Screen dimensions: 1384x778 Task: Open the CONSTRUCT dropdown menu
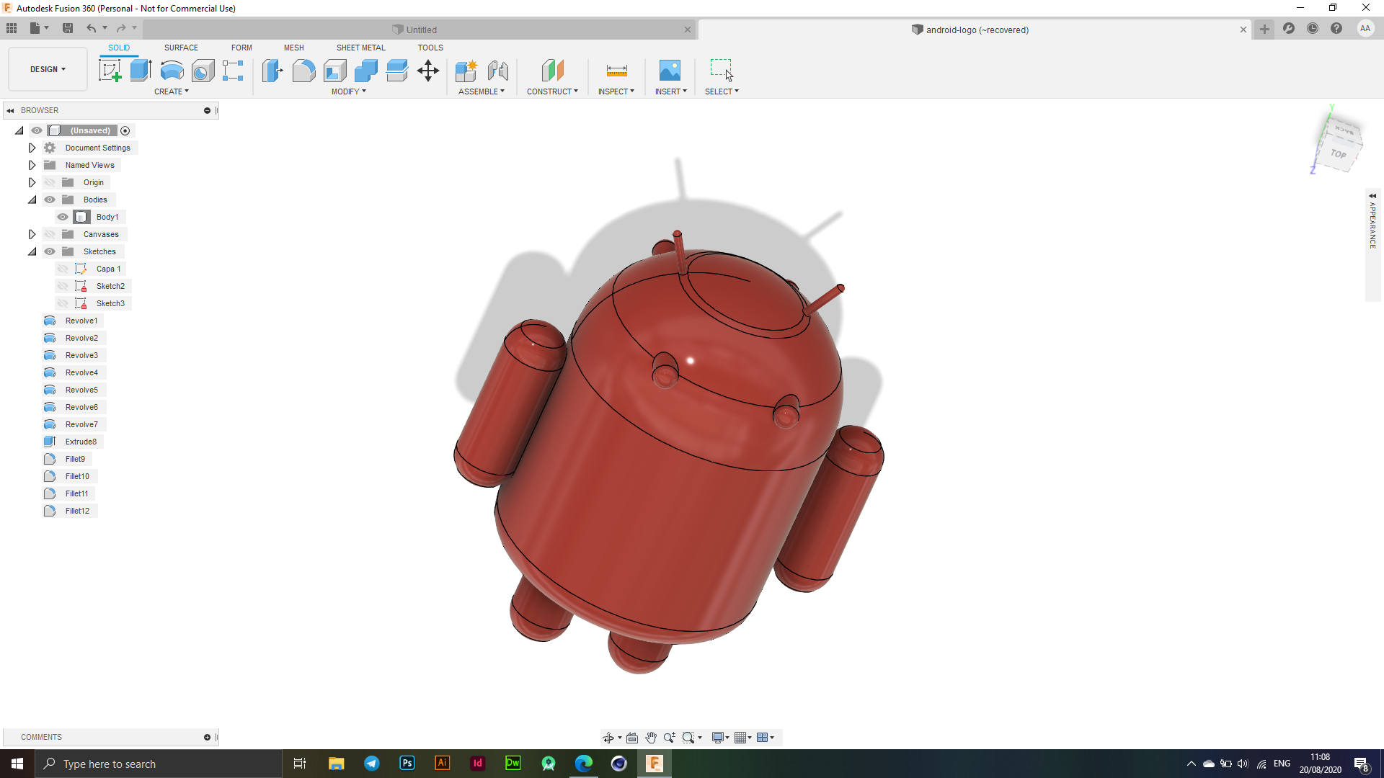click(552, 91)
